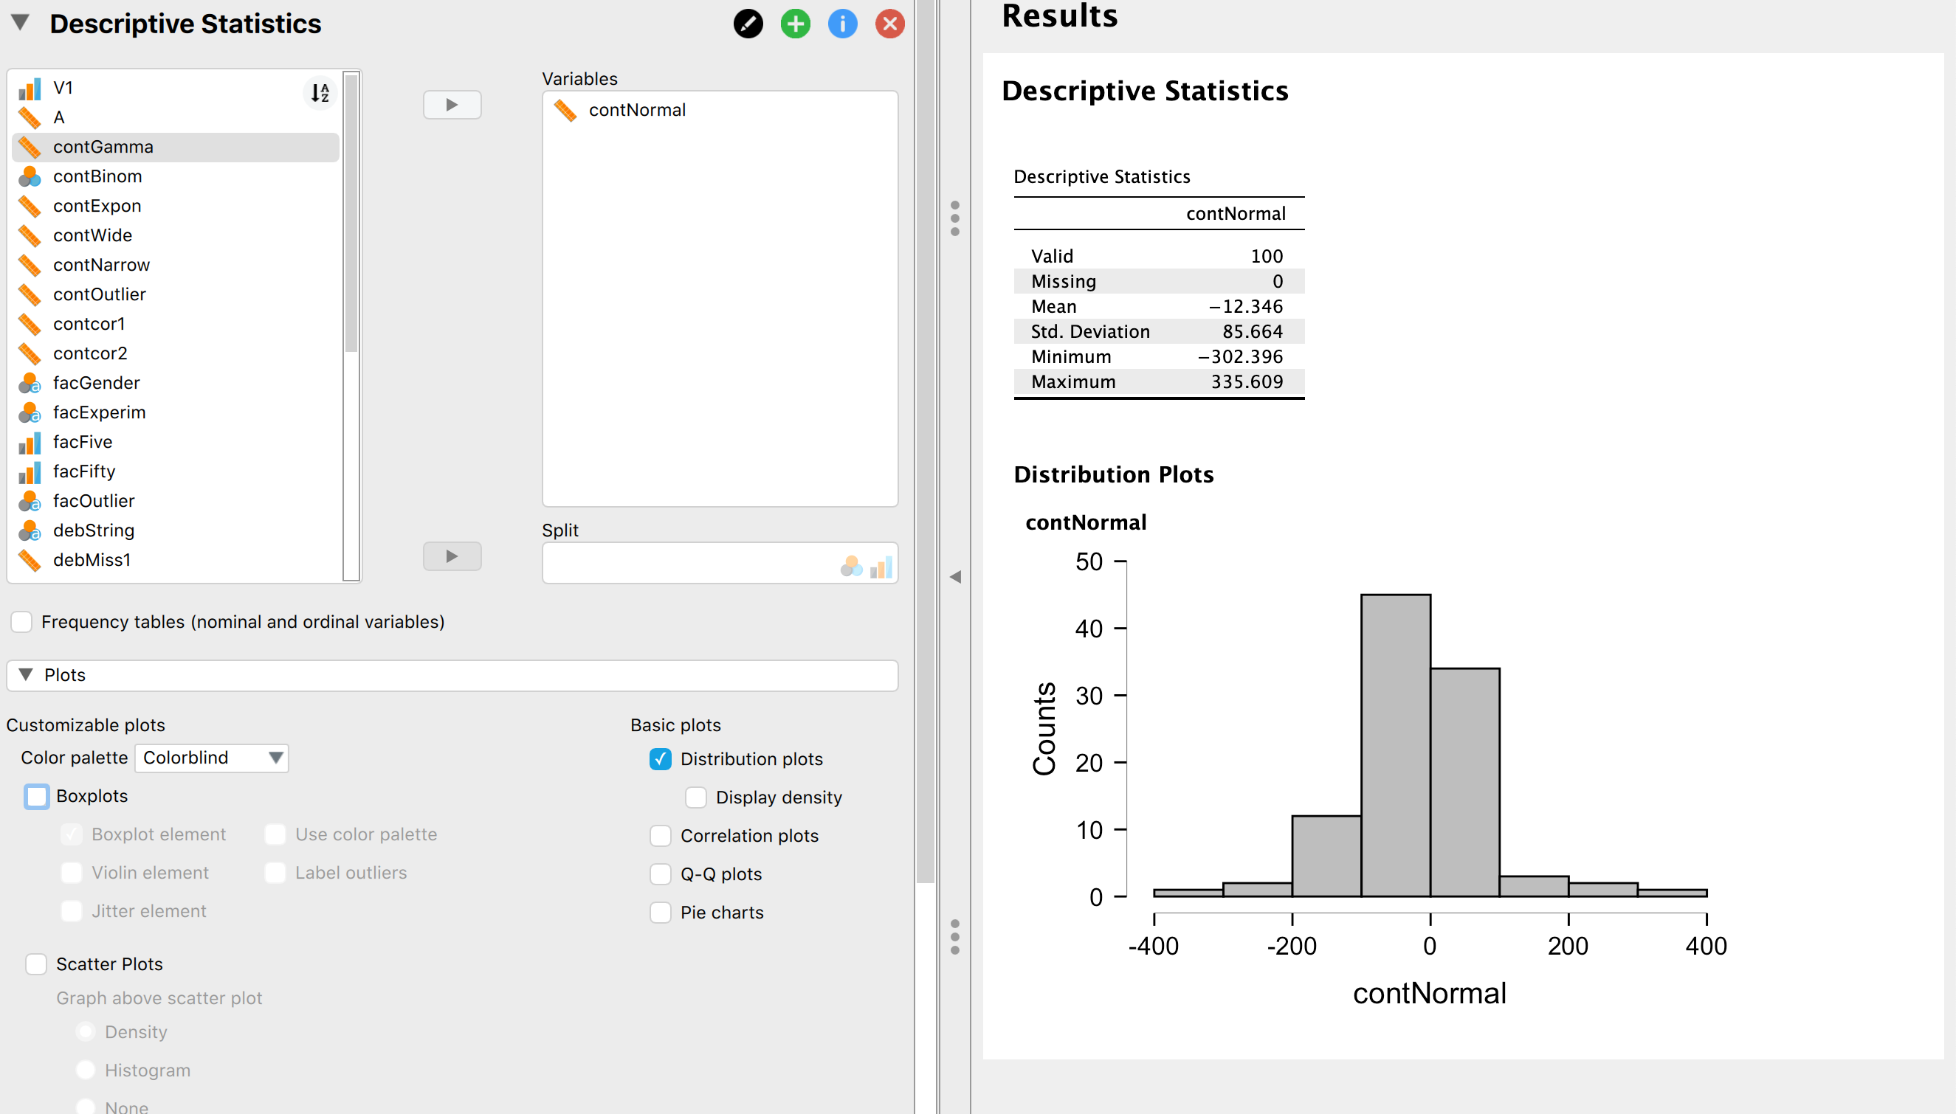Screen dimensions: 1956x1114
Task: Click the nominal variable icon beside facGender
Action: coord(29,384)
